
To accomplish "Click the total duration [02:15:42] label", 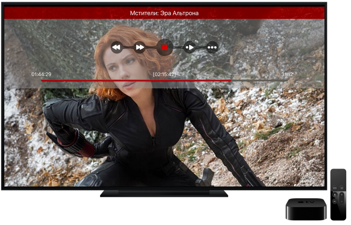I will [164, 75].
